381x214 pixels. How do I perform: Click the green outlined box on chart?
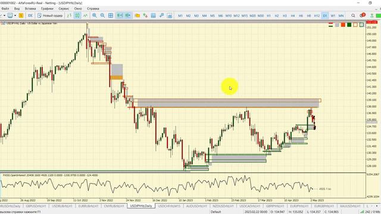coord(361,25)
